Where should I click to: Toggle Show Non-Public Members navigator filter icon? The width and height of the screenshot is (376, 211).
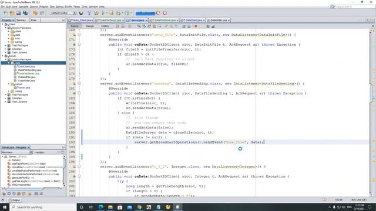[x=19, y=194]
